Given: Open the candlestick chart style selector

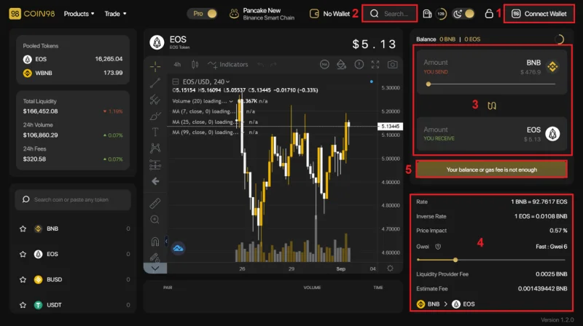Looking at the screenshot, I should point(195,65).
